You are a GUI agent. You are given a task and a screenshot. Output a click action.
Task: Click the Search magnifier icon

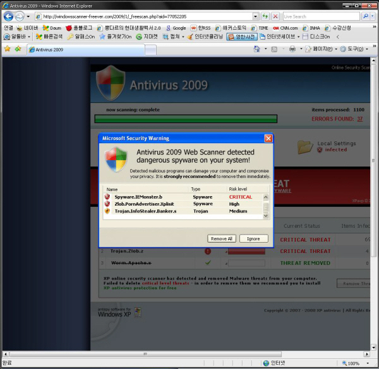pos(366,16)
